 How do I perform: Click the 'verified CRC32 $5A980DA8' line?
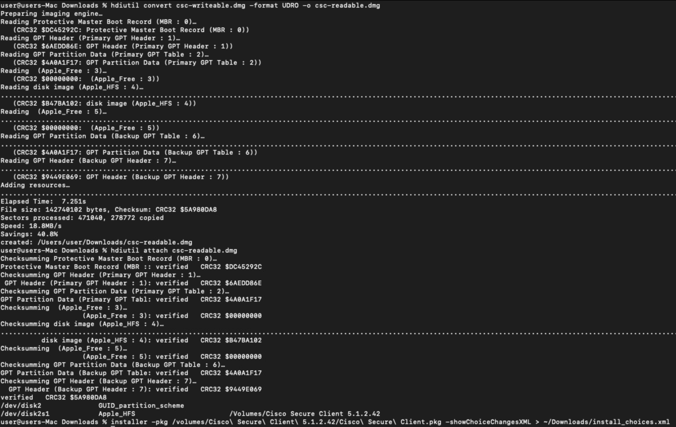coord(53,398)
